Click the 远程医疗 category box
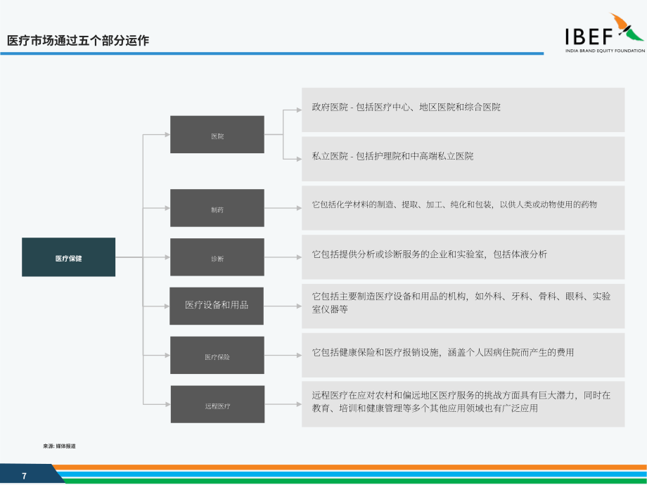Image resolution: width=647 pixels, height=485 pixels. (217, 405)
